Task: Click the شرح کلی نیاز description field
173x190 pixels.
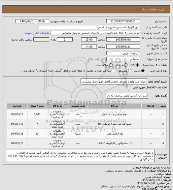Action: pyautogui.click(x=114, y=82)
